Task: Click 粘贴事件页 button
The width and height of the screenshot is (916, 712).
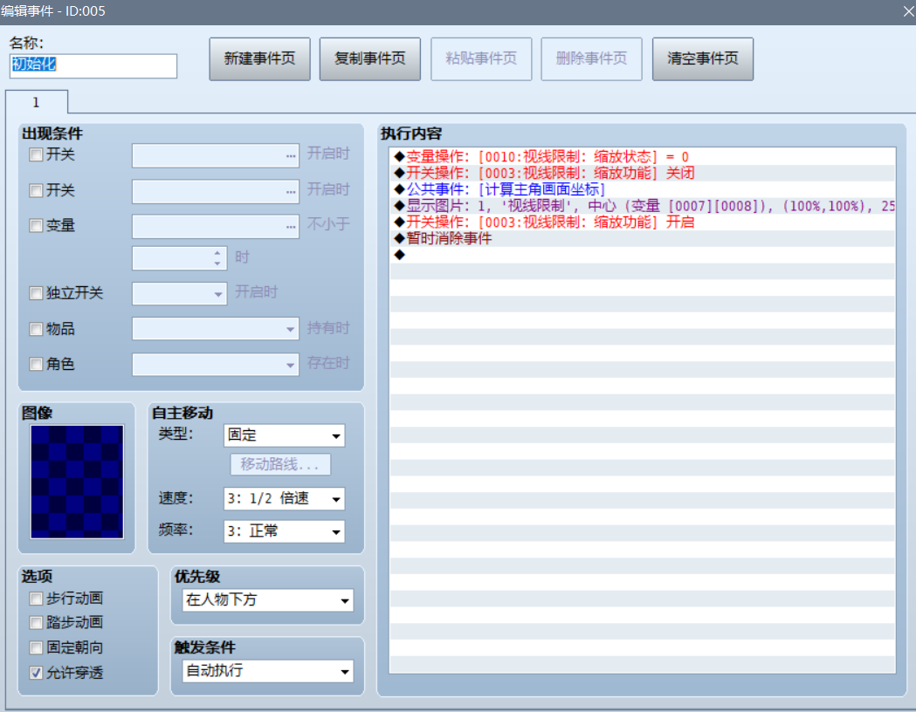Action: (x=481, y=59)
